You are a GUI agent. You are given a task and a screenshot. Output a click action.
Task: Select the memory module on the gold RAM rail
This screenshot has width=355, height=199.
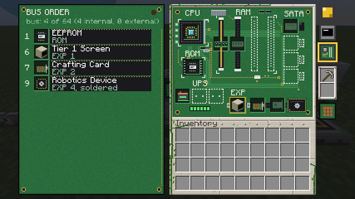221,44
